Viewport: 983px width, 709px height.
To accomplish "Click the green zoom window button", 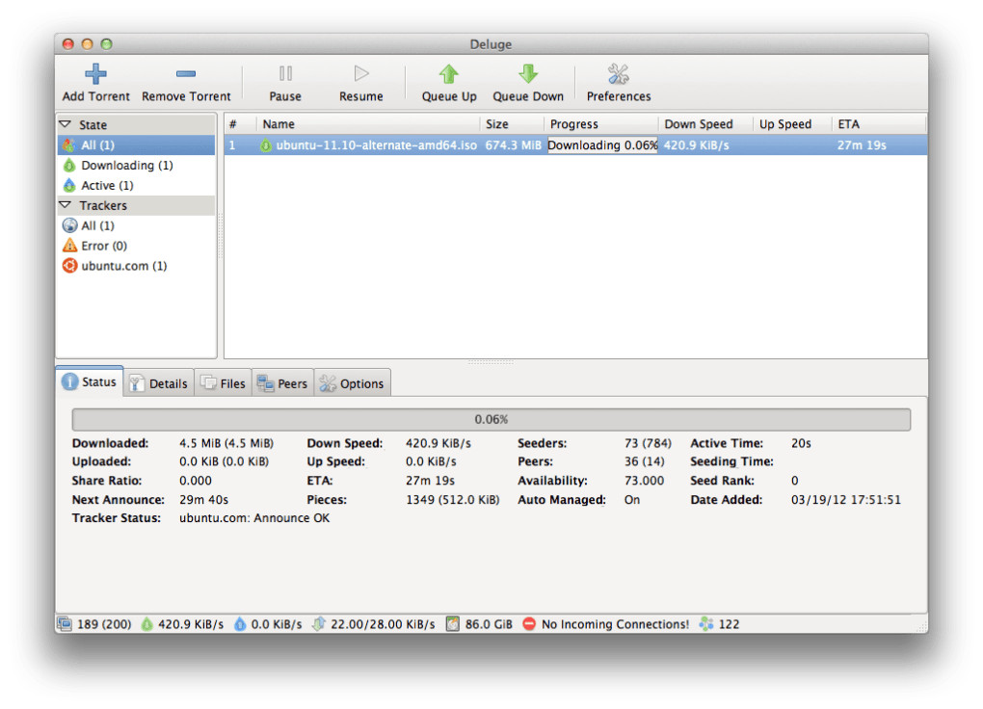I will [107, 44].
